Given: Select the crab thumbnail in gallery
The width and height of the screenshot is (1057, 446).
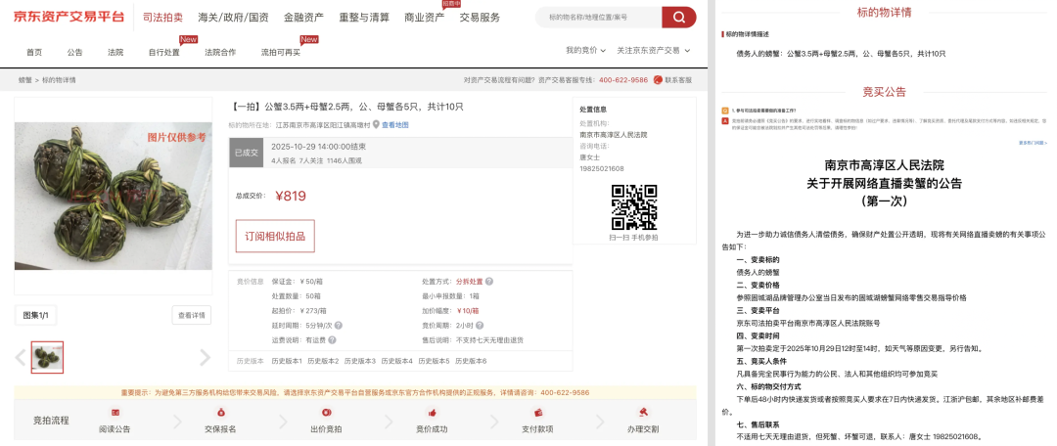Looking at the screenshot, I should (47, 357).
